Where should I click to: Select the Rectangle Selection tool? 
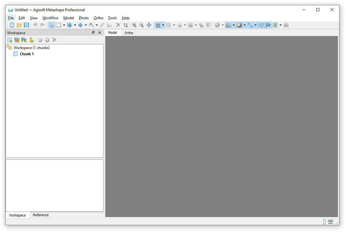coord(58,25)
